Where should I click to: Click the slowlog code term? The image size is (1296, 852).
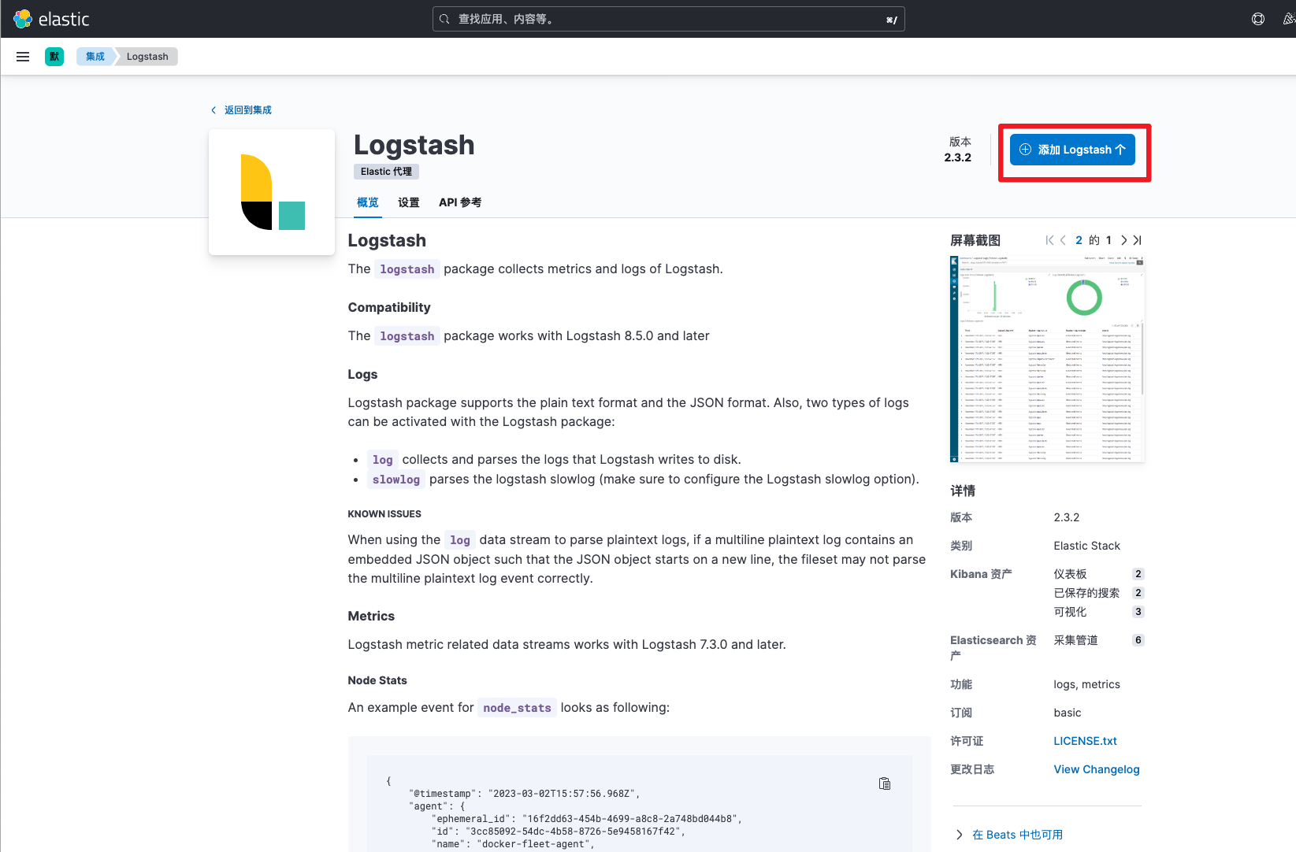click(x=396, y=480)
